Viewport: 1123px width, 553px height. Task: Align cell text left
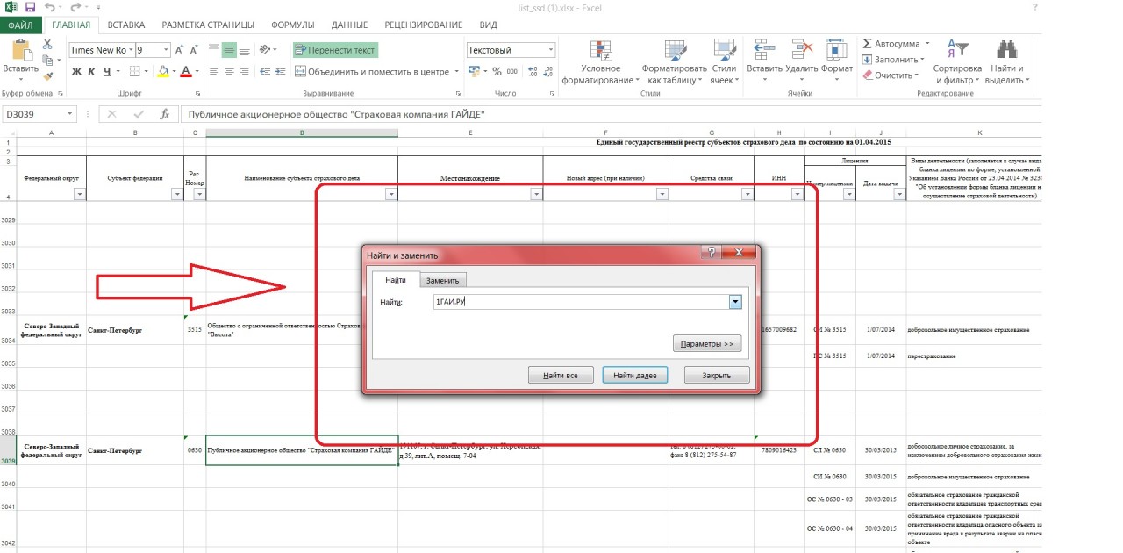point(213,72)
